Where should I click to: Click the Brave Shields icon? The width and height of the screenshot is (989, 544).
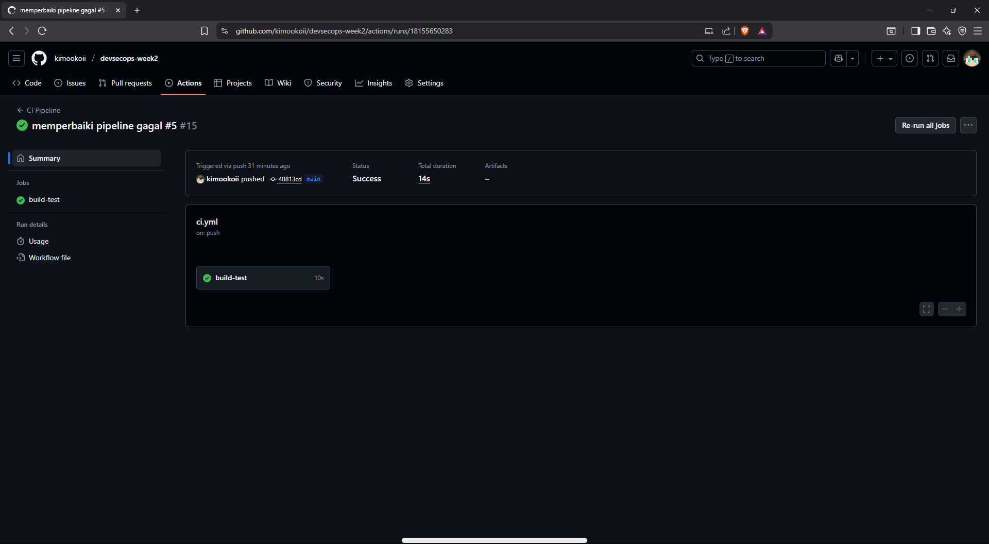(745, 31)
